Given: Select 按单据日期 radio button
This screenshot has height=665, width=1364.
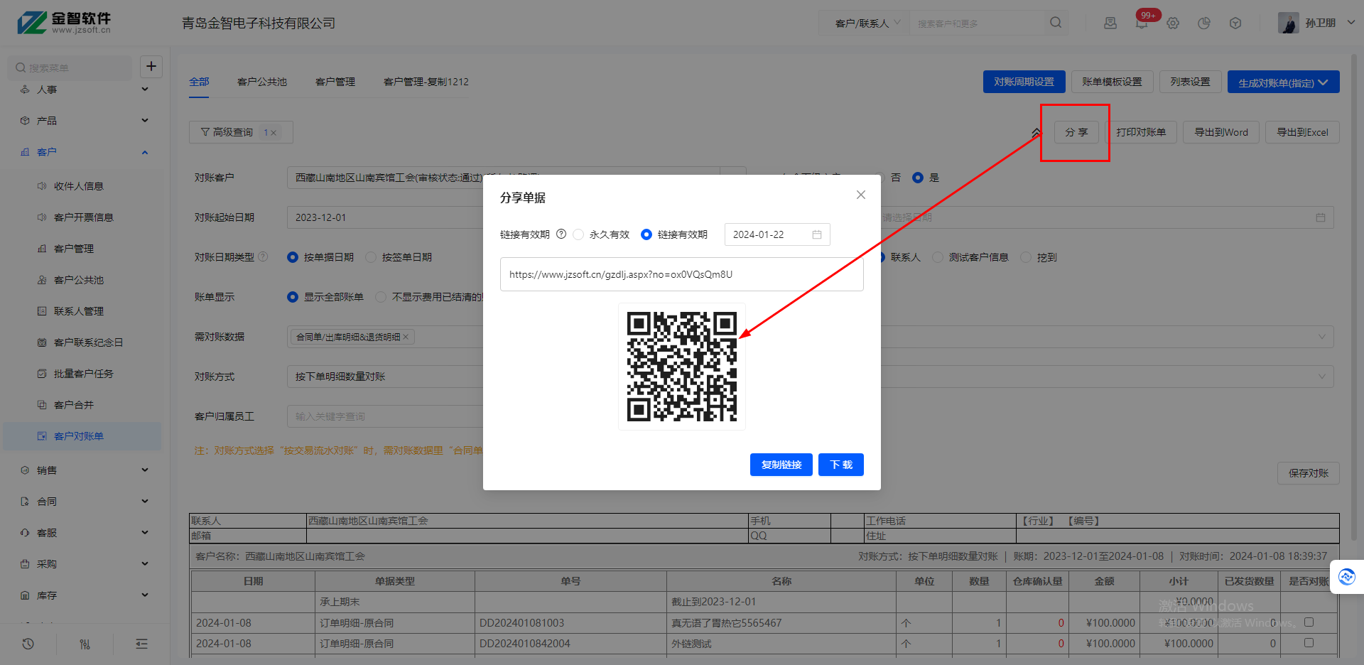Looking at the screenshot, I should (x=293, y=257).
